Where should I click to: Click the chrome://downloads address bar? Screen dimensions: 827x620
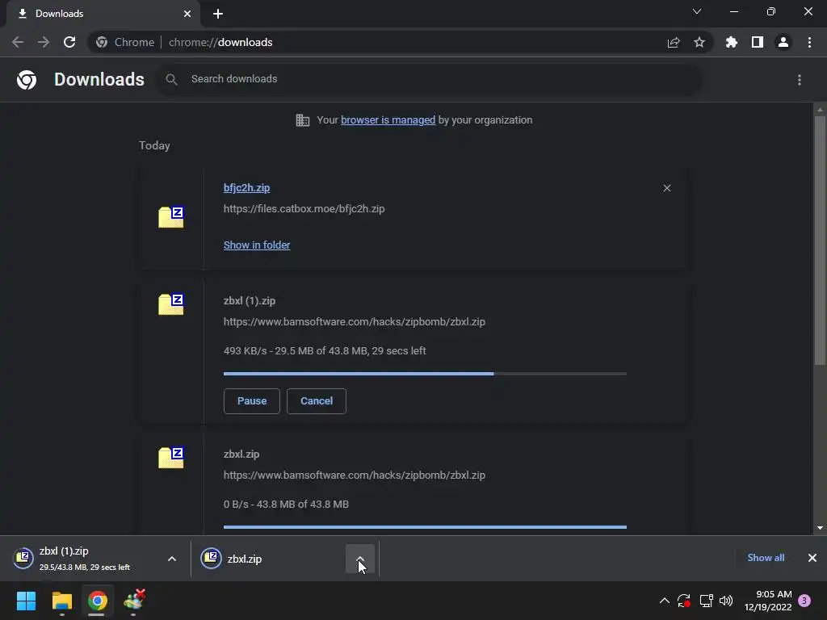(x=401, y=42)
